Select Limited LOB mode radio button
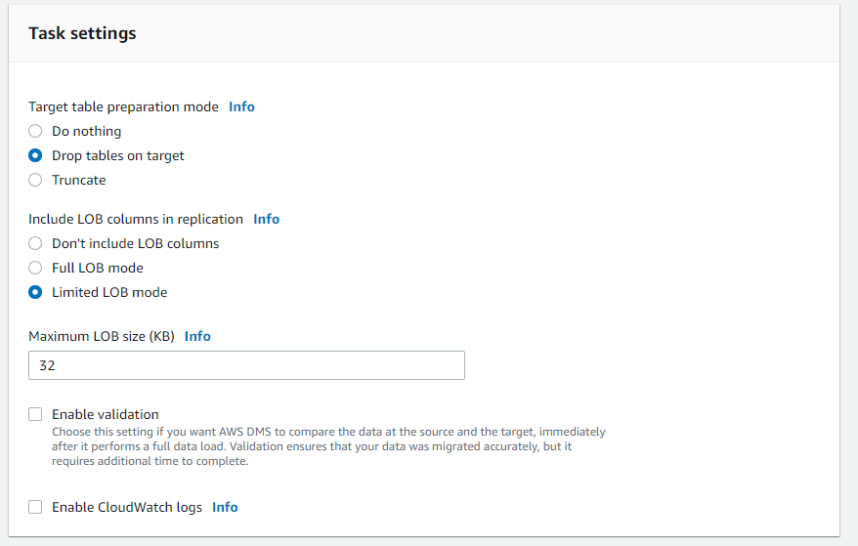The image size is (858, 546). click(35, 292)
